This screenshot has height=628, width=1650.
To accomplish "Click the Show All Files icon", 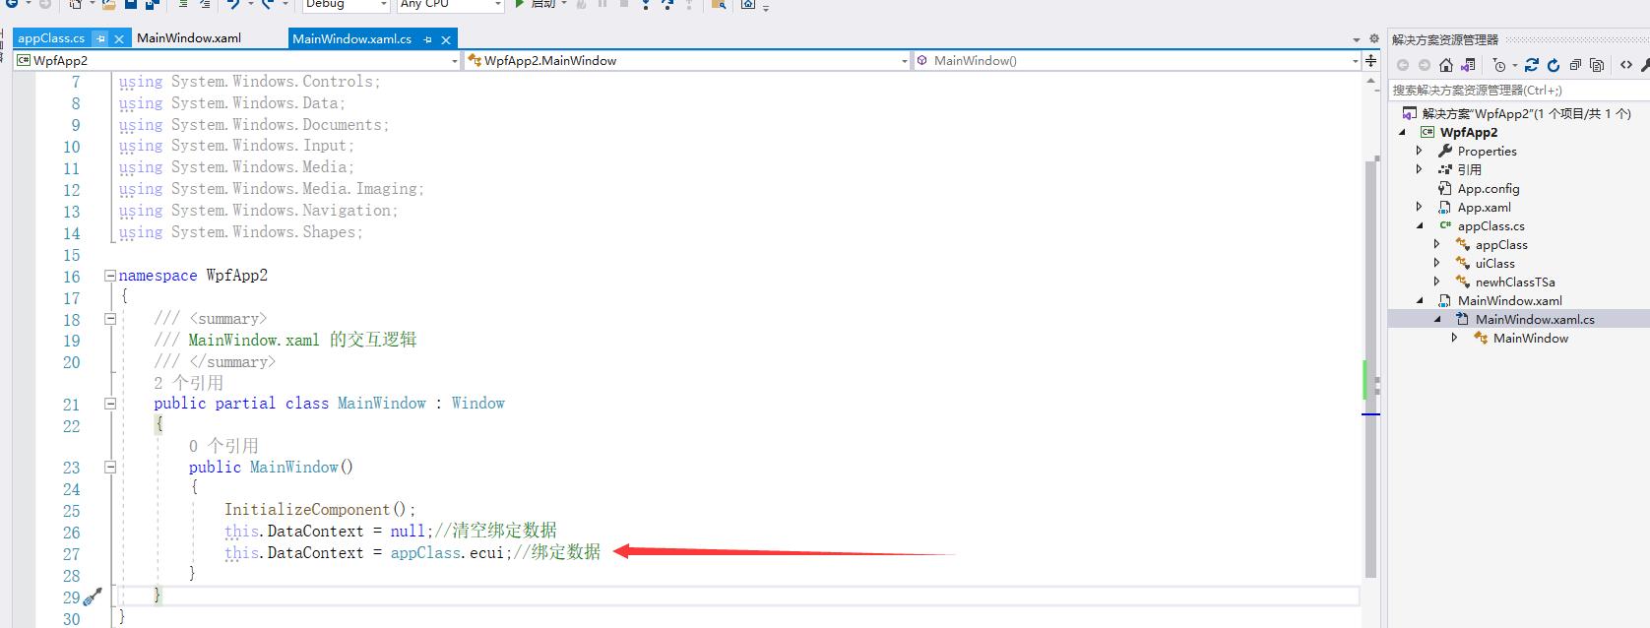I will (x=1597, y=65).
